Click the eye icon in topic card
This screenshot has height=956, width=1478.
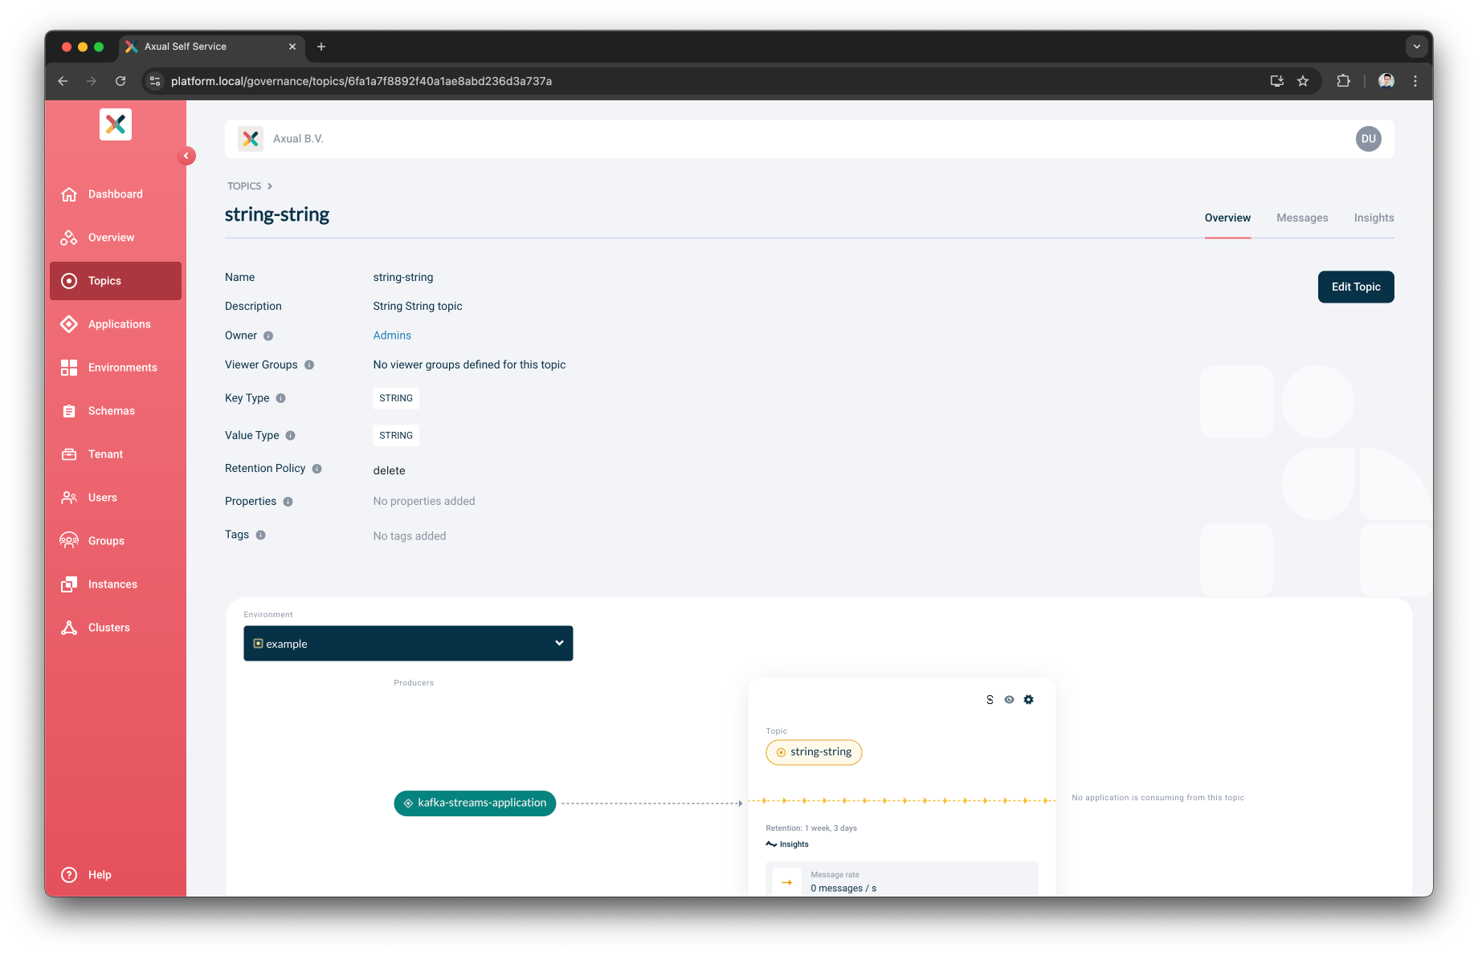(x=1009, y=700)
